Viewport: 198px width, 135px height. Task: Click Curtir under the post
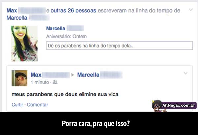pyautogui.click(x=17, y=105)
